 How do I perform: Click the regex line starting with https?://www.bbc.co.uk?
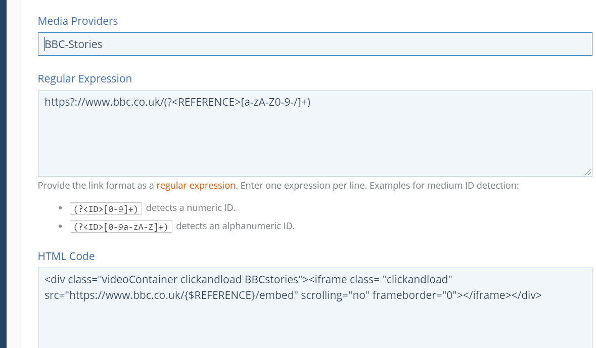click(x=177, y=102)
